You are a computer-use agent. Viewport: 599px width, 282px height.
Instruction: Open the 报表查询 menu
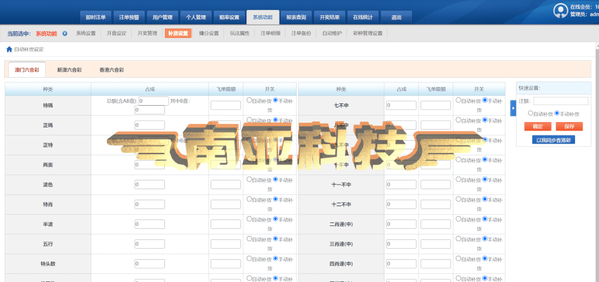click(296, 17)
